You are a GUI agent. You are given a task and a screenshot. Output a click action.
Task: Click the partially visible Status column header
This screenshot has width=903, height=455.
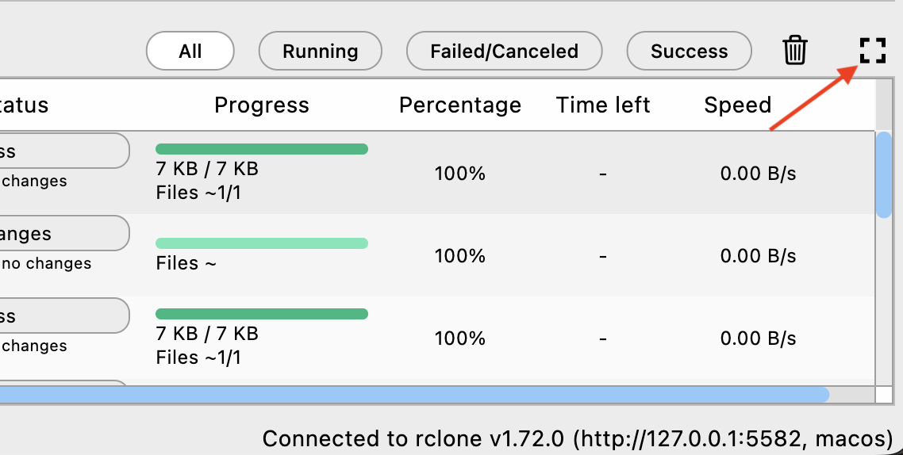[24, 105]
